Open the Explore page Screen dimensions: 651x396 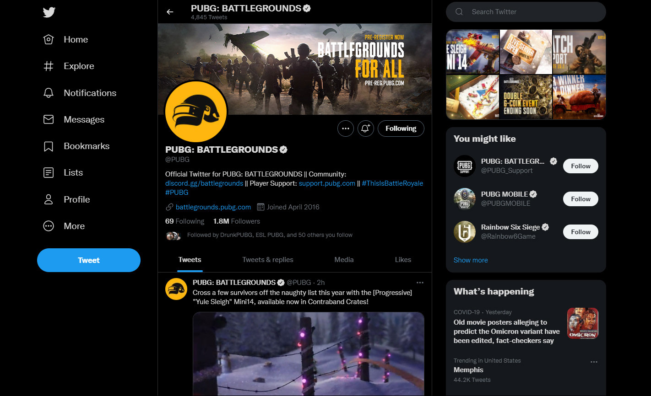coord(69,66)
